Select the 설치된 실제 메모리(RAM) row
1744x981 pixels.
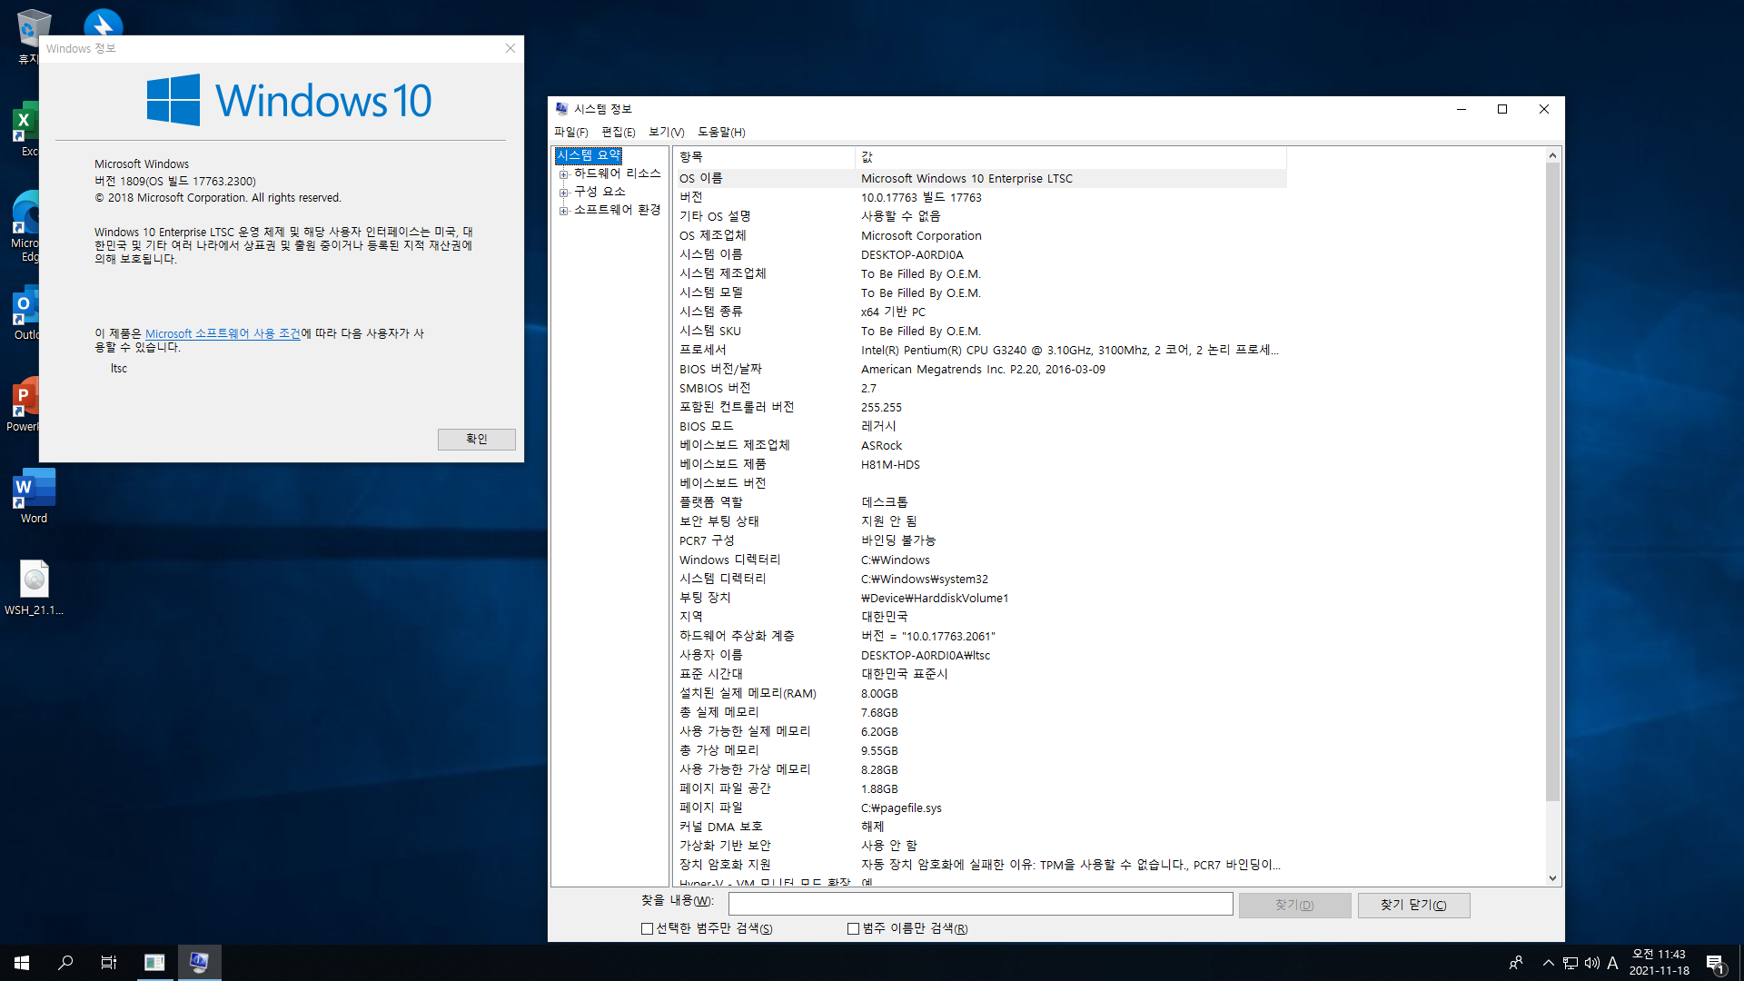pyautogui.click(x=980, y=694)
